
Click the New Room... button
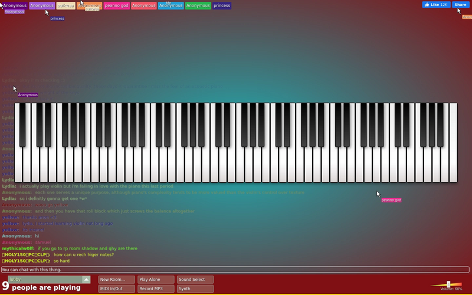click(116, 279)
